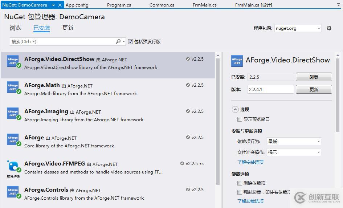
Task: Toggle the 包括预发行版 checkbox
Action: 130,41
